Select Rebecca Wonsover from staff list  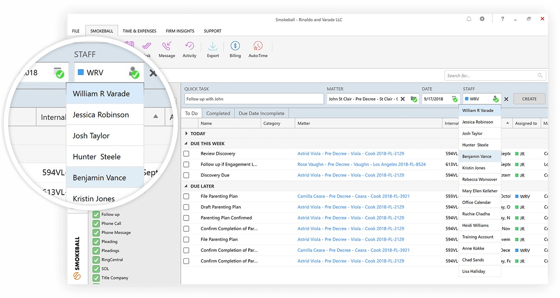pos(480,179)
